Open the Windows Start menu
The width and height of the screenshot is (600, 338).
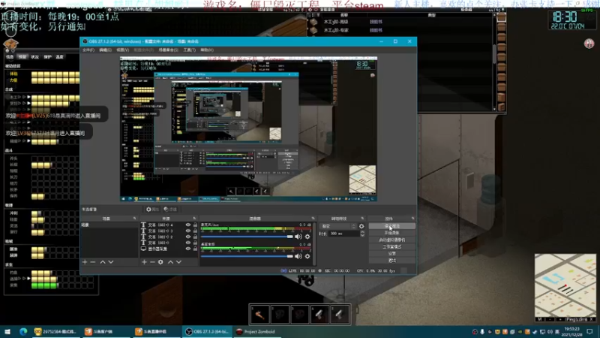pyautogui.click(x=7, y=332)
